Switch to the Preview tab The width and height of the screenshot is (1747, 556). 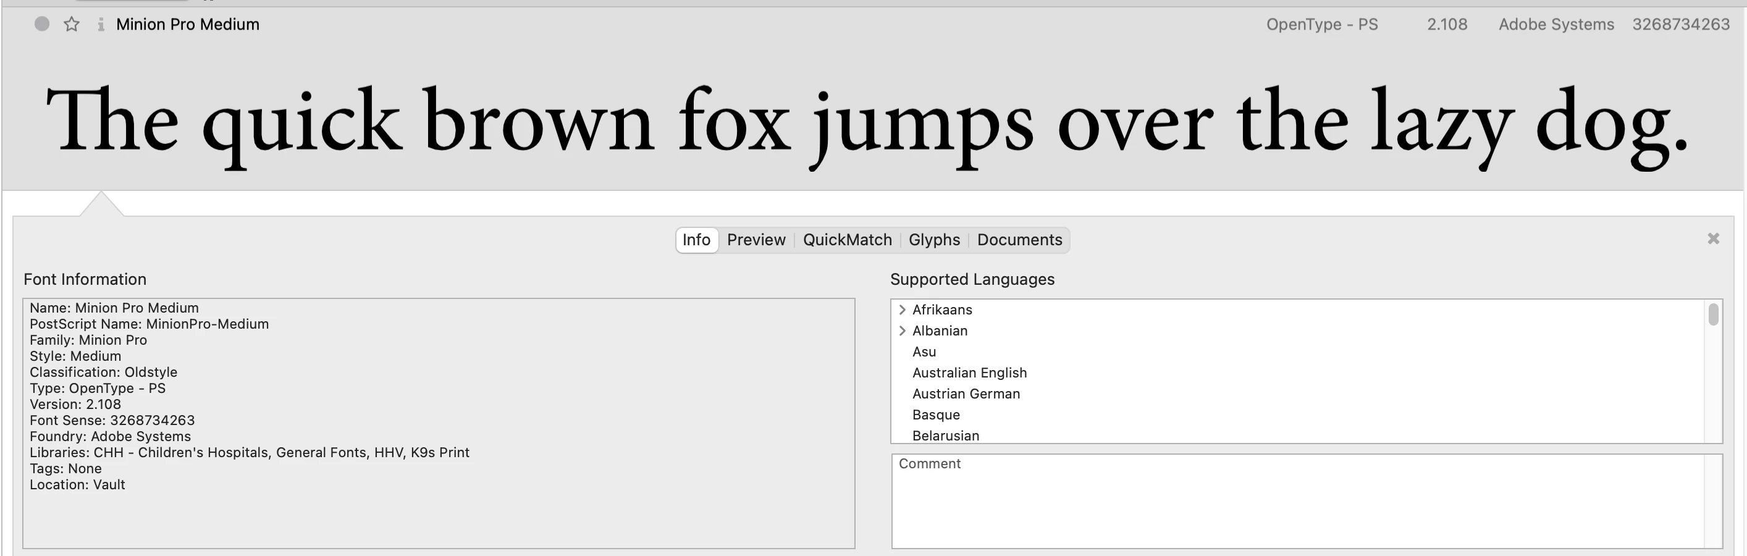(756, 240)
